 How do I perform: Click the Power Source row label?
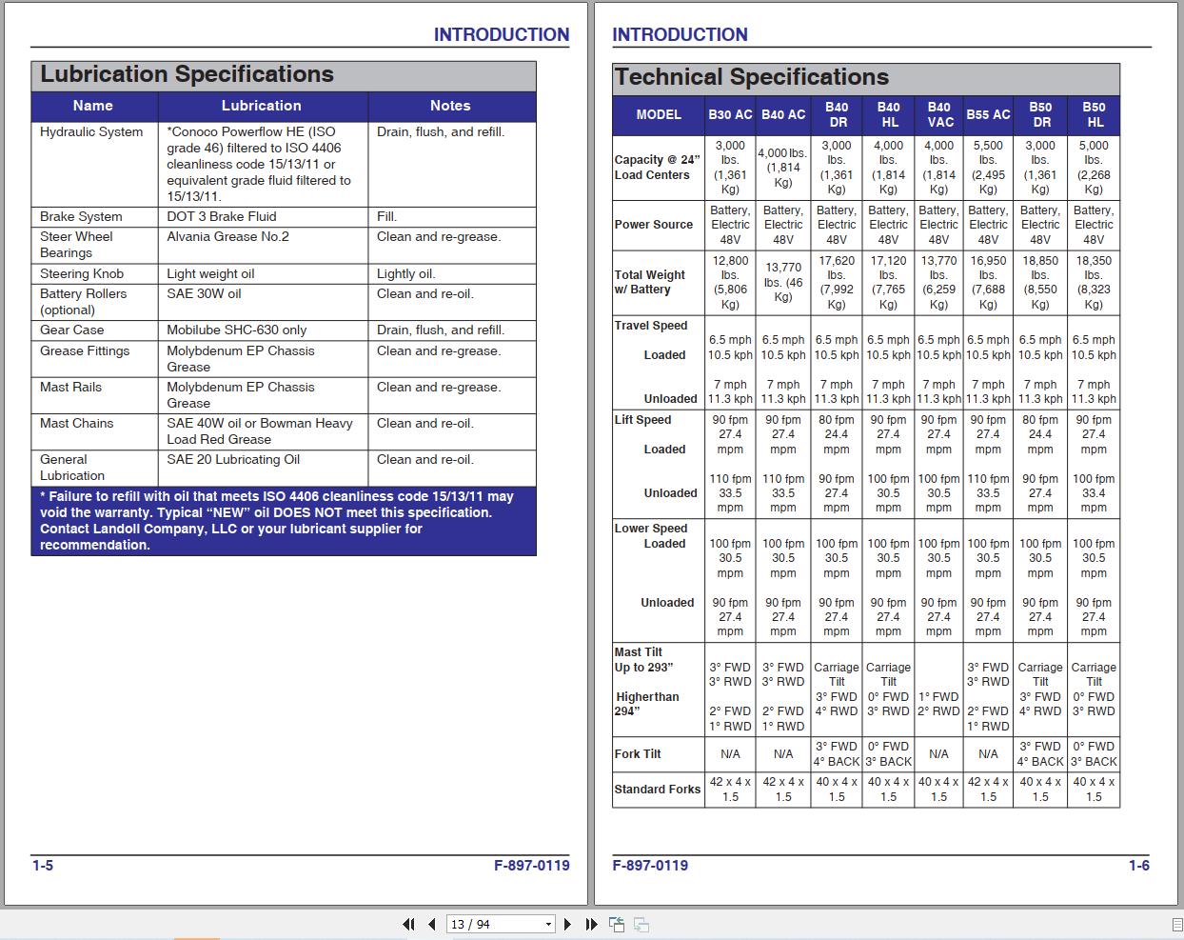[x=654, y=225]
